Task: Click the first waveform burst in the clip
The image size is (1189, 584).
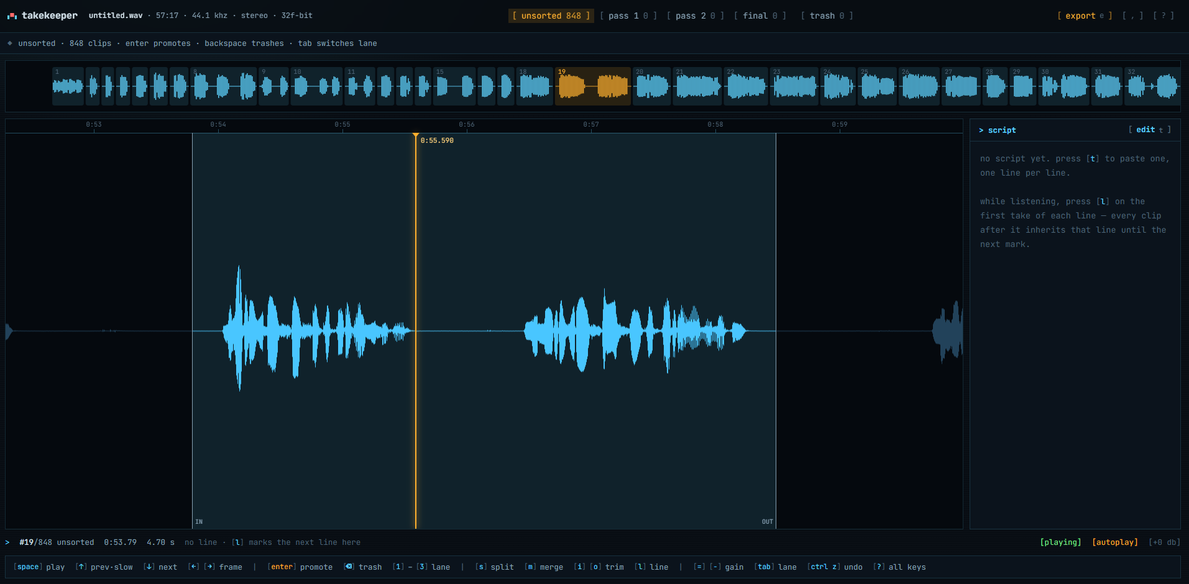Action: pyautogui.click(x=318, y=330)
